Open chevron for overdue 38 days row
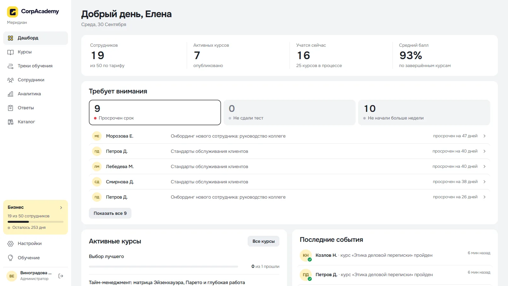Viewport: 508px width, 286px height. point(485,182)
